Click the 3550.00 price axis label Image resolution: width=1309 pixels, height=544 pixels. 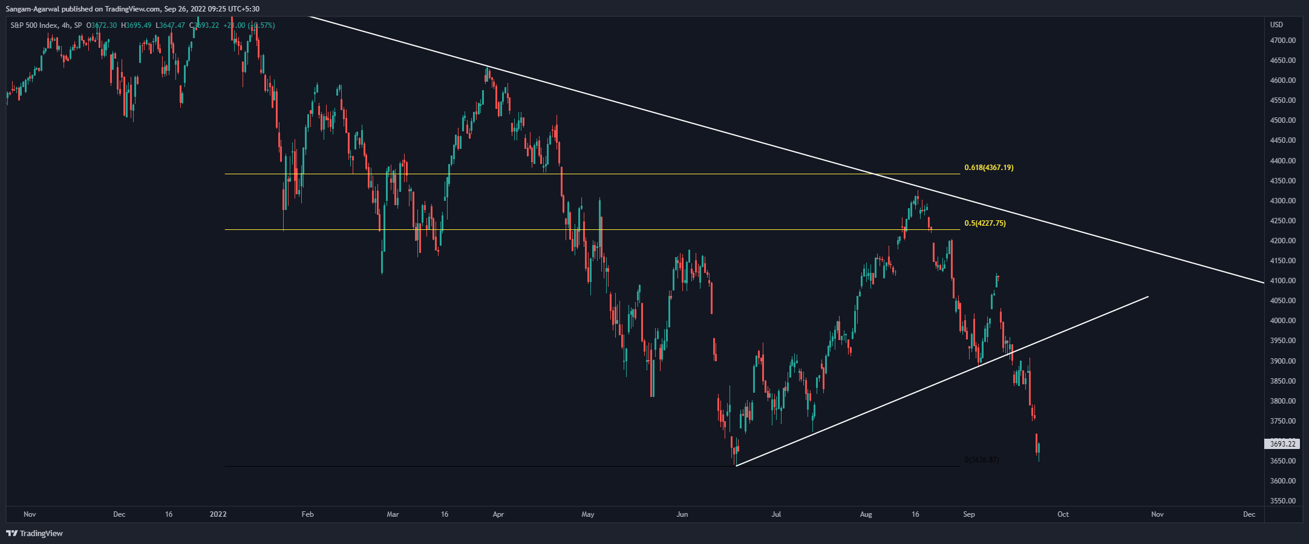point(1282,501)
